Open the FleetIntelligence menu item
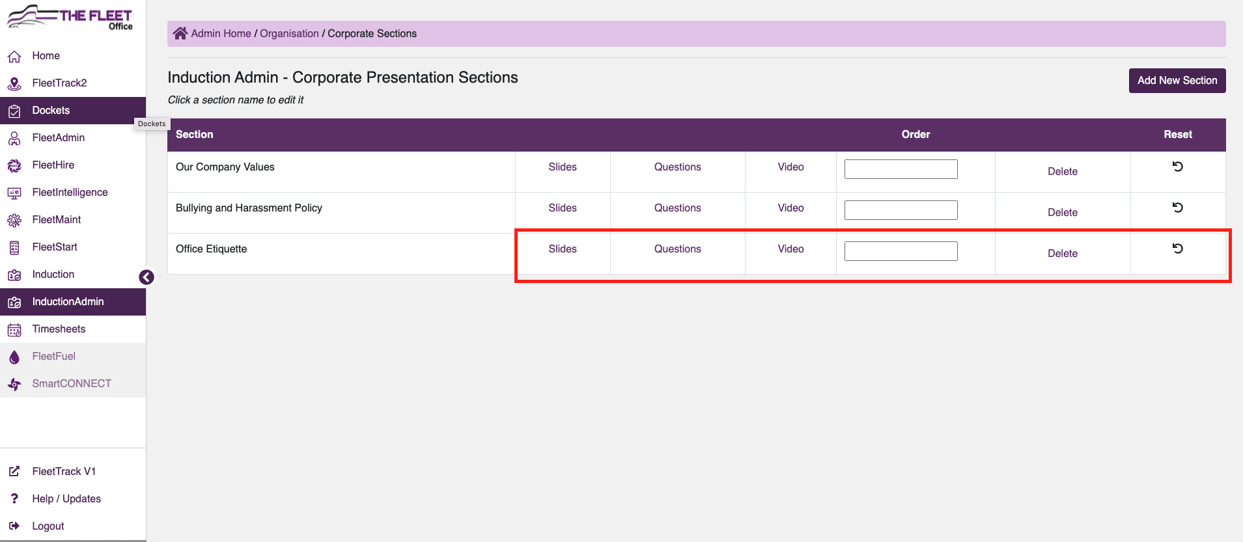 coord(73,193)
